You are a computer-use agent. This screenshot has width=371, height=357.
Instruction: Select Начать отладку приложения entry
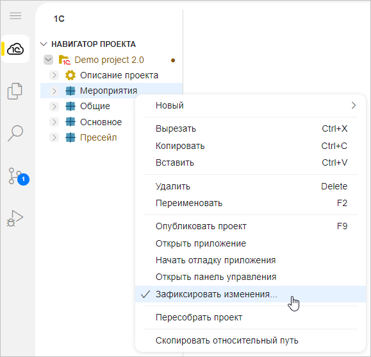(x=251, y=260)
